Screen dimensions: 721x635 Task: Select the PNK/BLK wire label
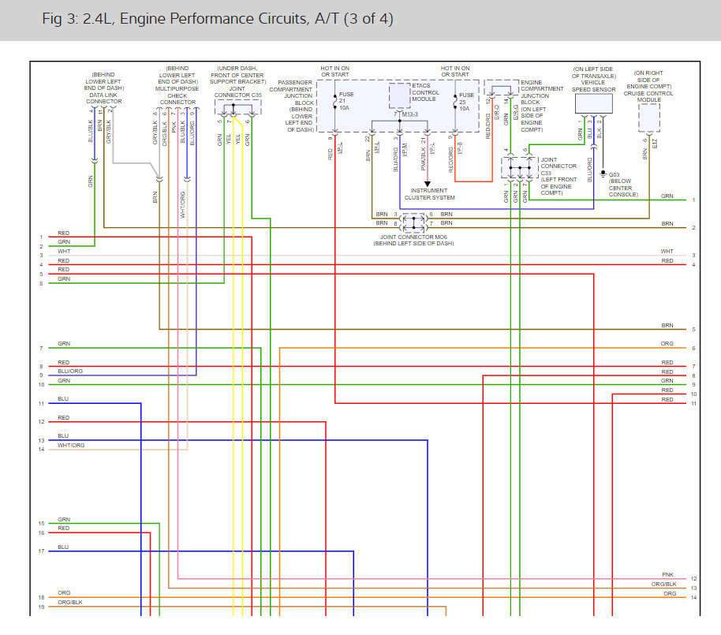[x=423, y=159]
